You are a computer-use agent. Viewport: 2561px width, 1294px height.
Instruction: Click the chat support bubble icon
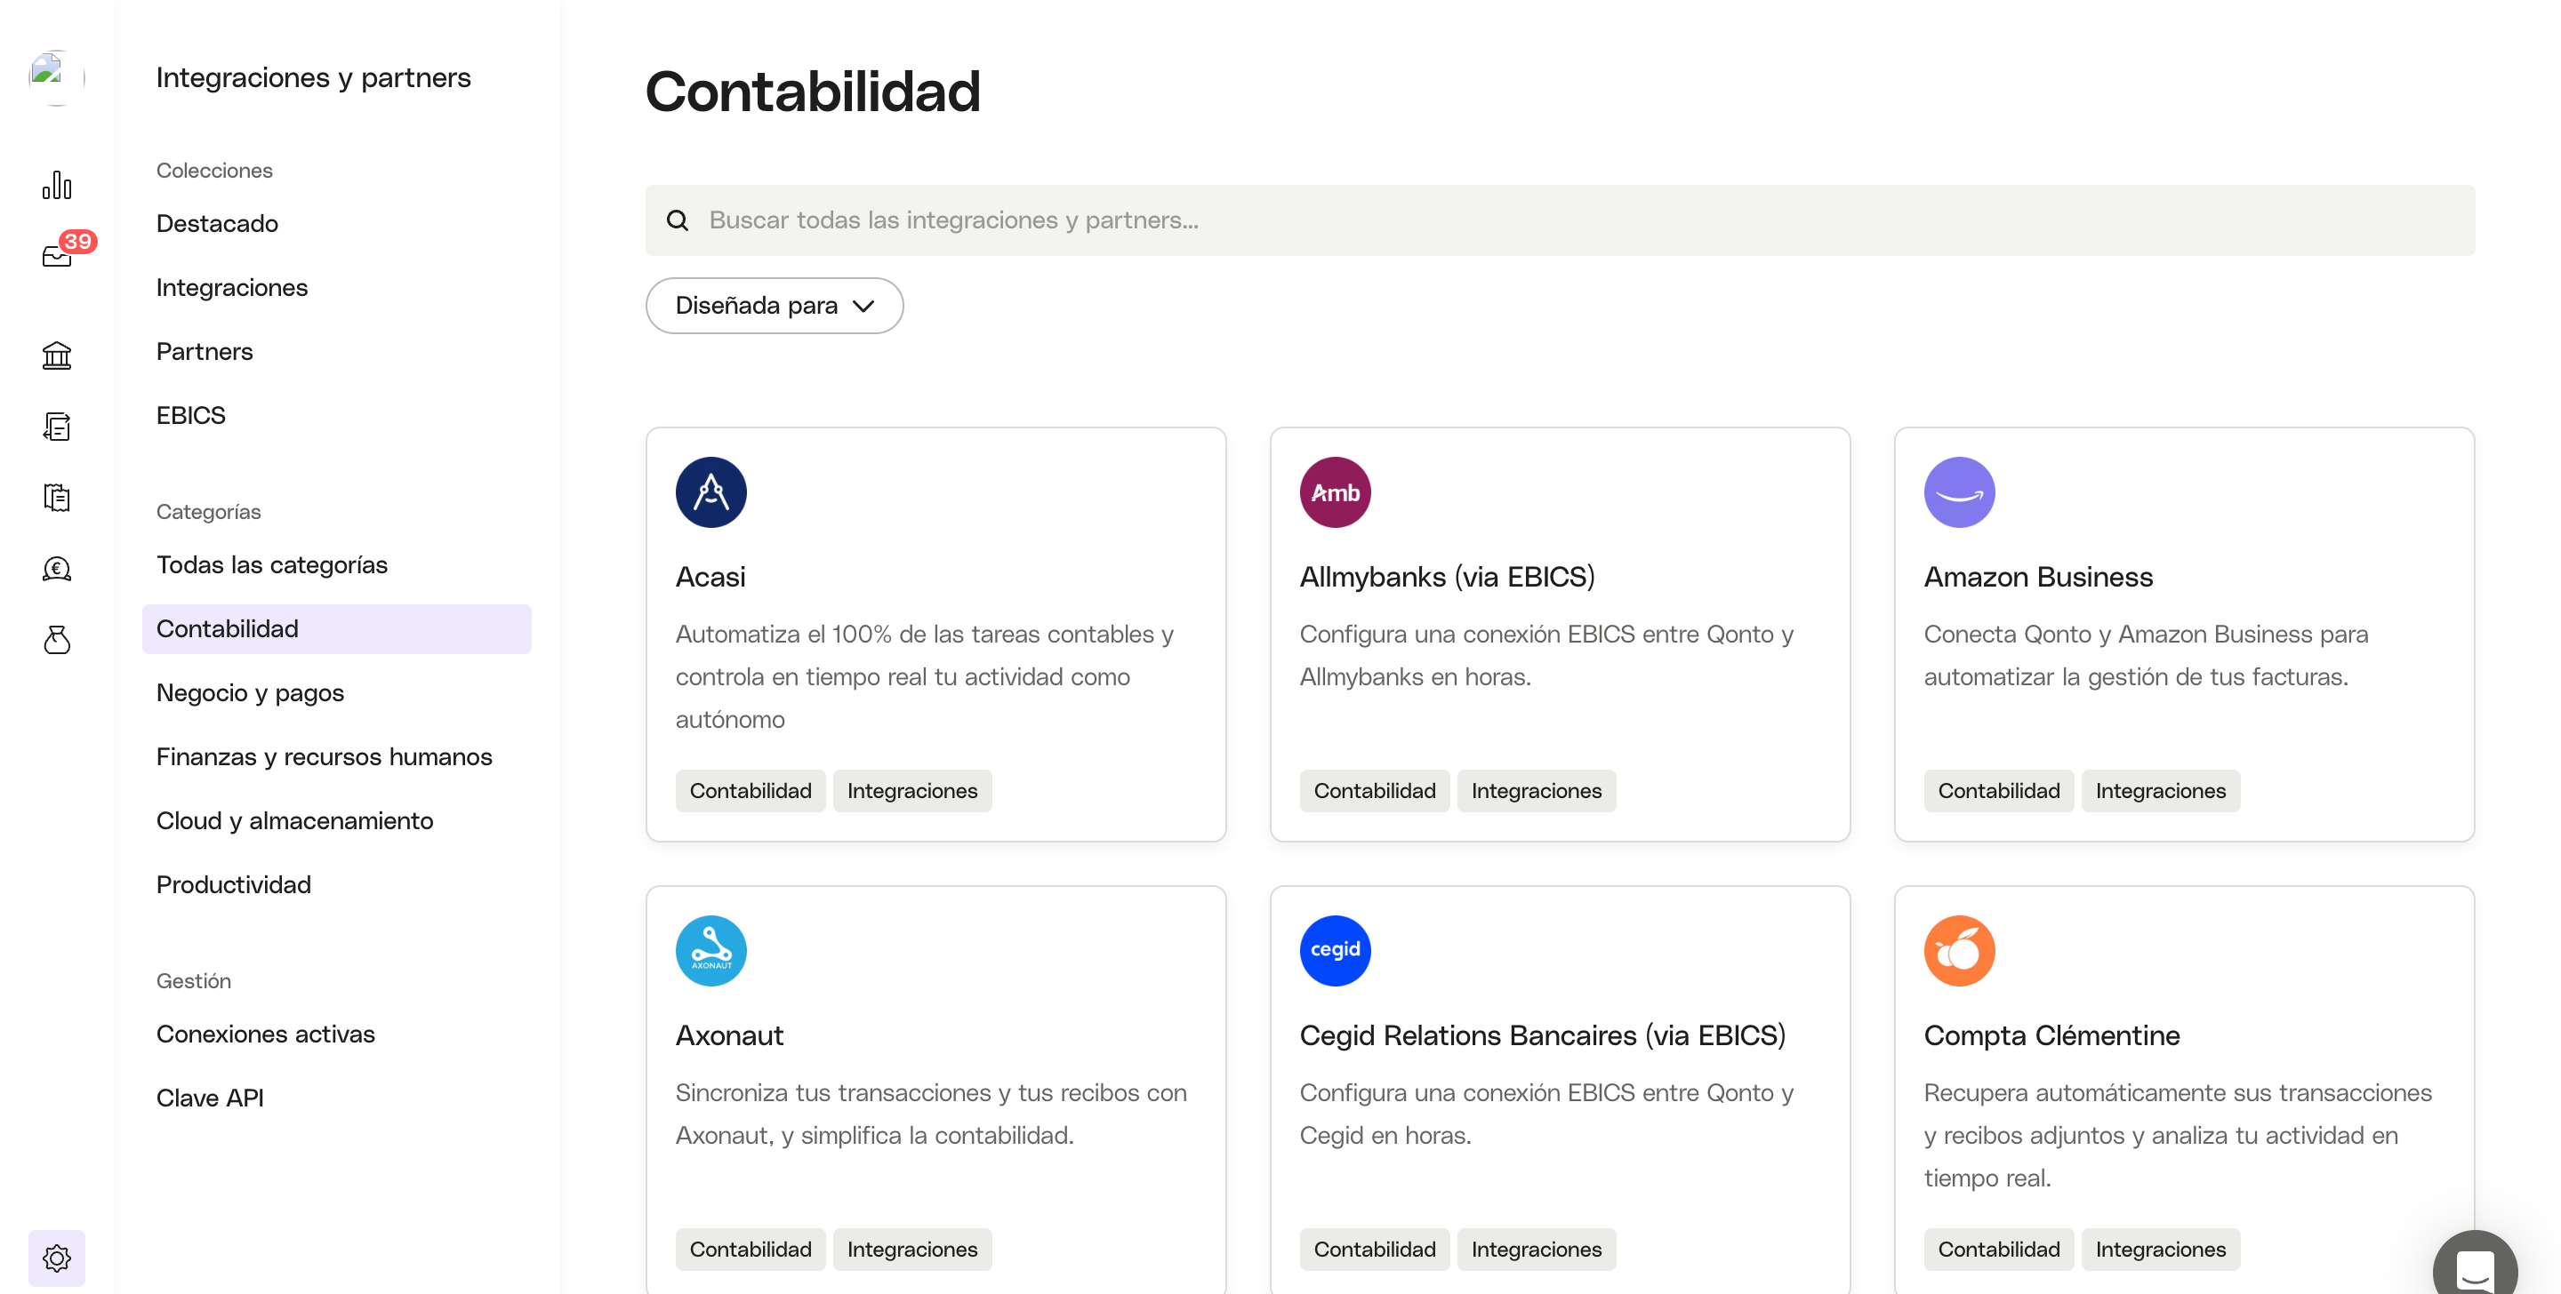tap(2474, 1269)
